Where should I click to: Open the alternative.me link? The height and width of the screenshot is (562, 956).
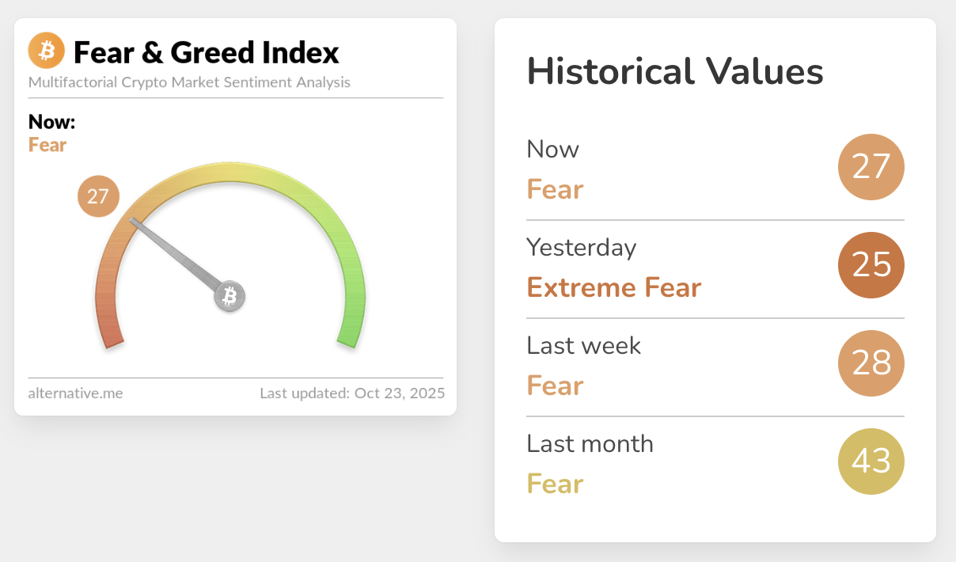75,393
